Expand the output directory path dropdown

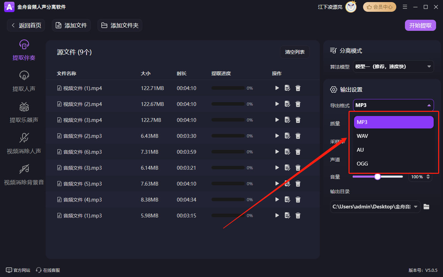tap(415, 207)
